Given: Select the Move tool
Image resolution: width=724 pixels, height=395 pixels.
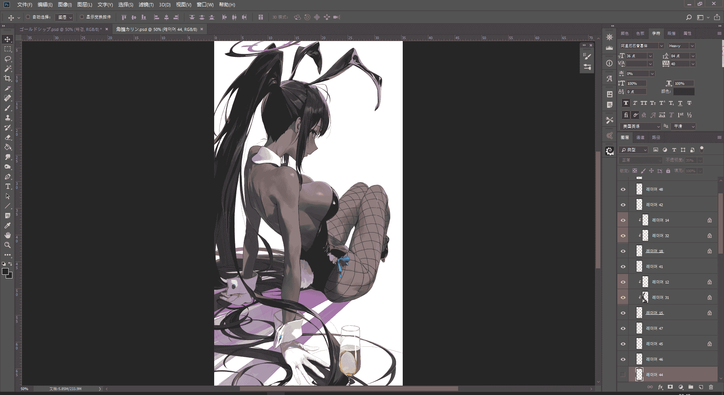Looking at the screenshot, I should tap(8, 39).
